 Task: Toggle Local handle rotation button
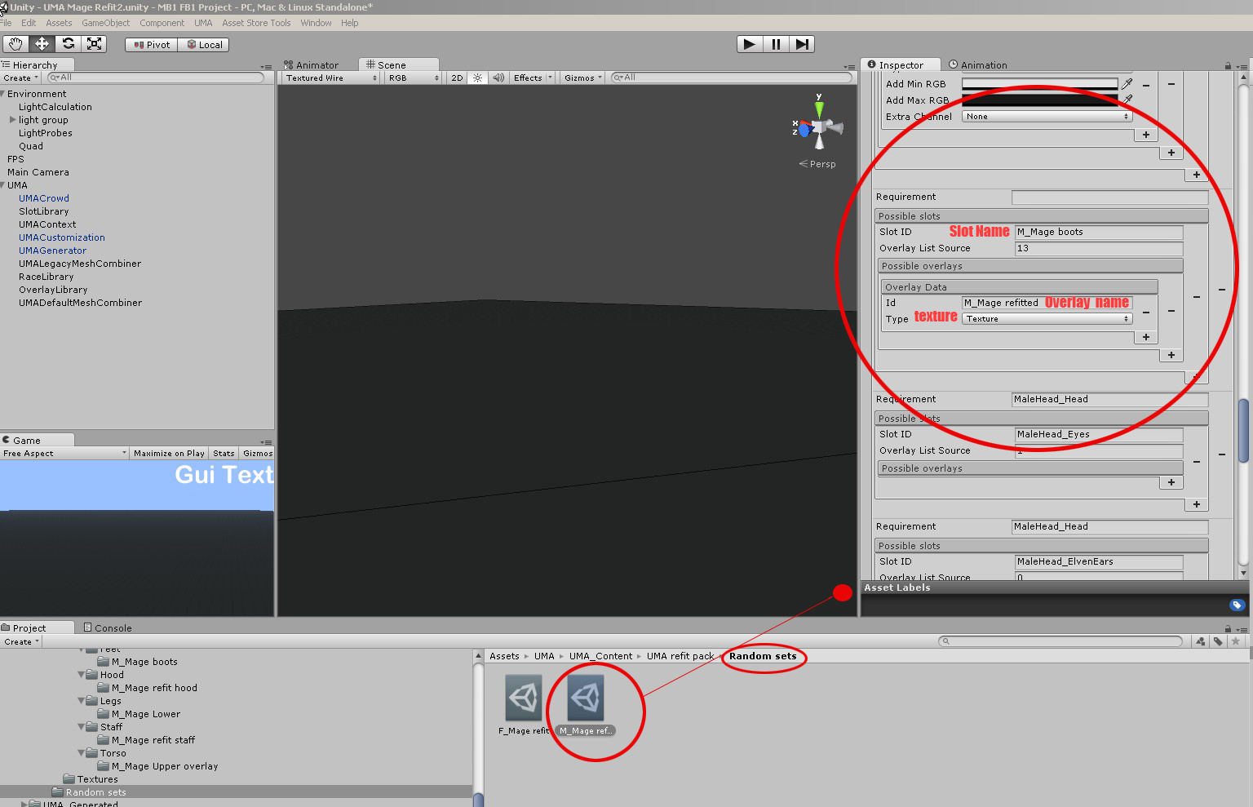pyautogui.click(x=204, y=45)
